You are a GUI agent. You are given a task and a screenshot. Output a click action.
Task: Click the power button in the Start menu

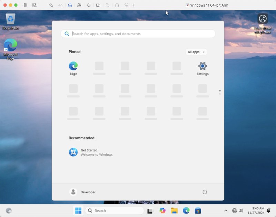pos(205,192)
